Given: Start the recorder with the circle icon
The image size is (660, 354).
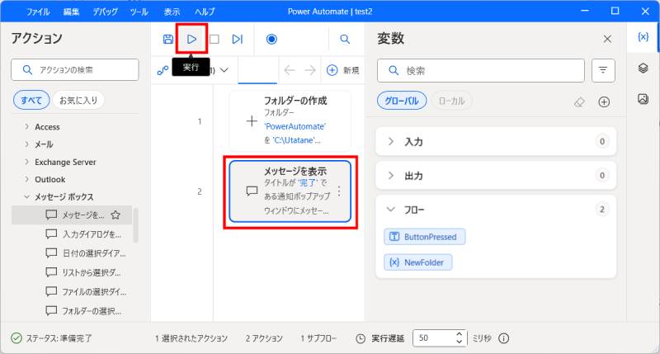Looking at the screenshot, I should coord(271,39).
